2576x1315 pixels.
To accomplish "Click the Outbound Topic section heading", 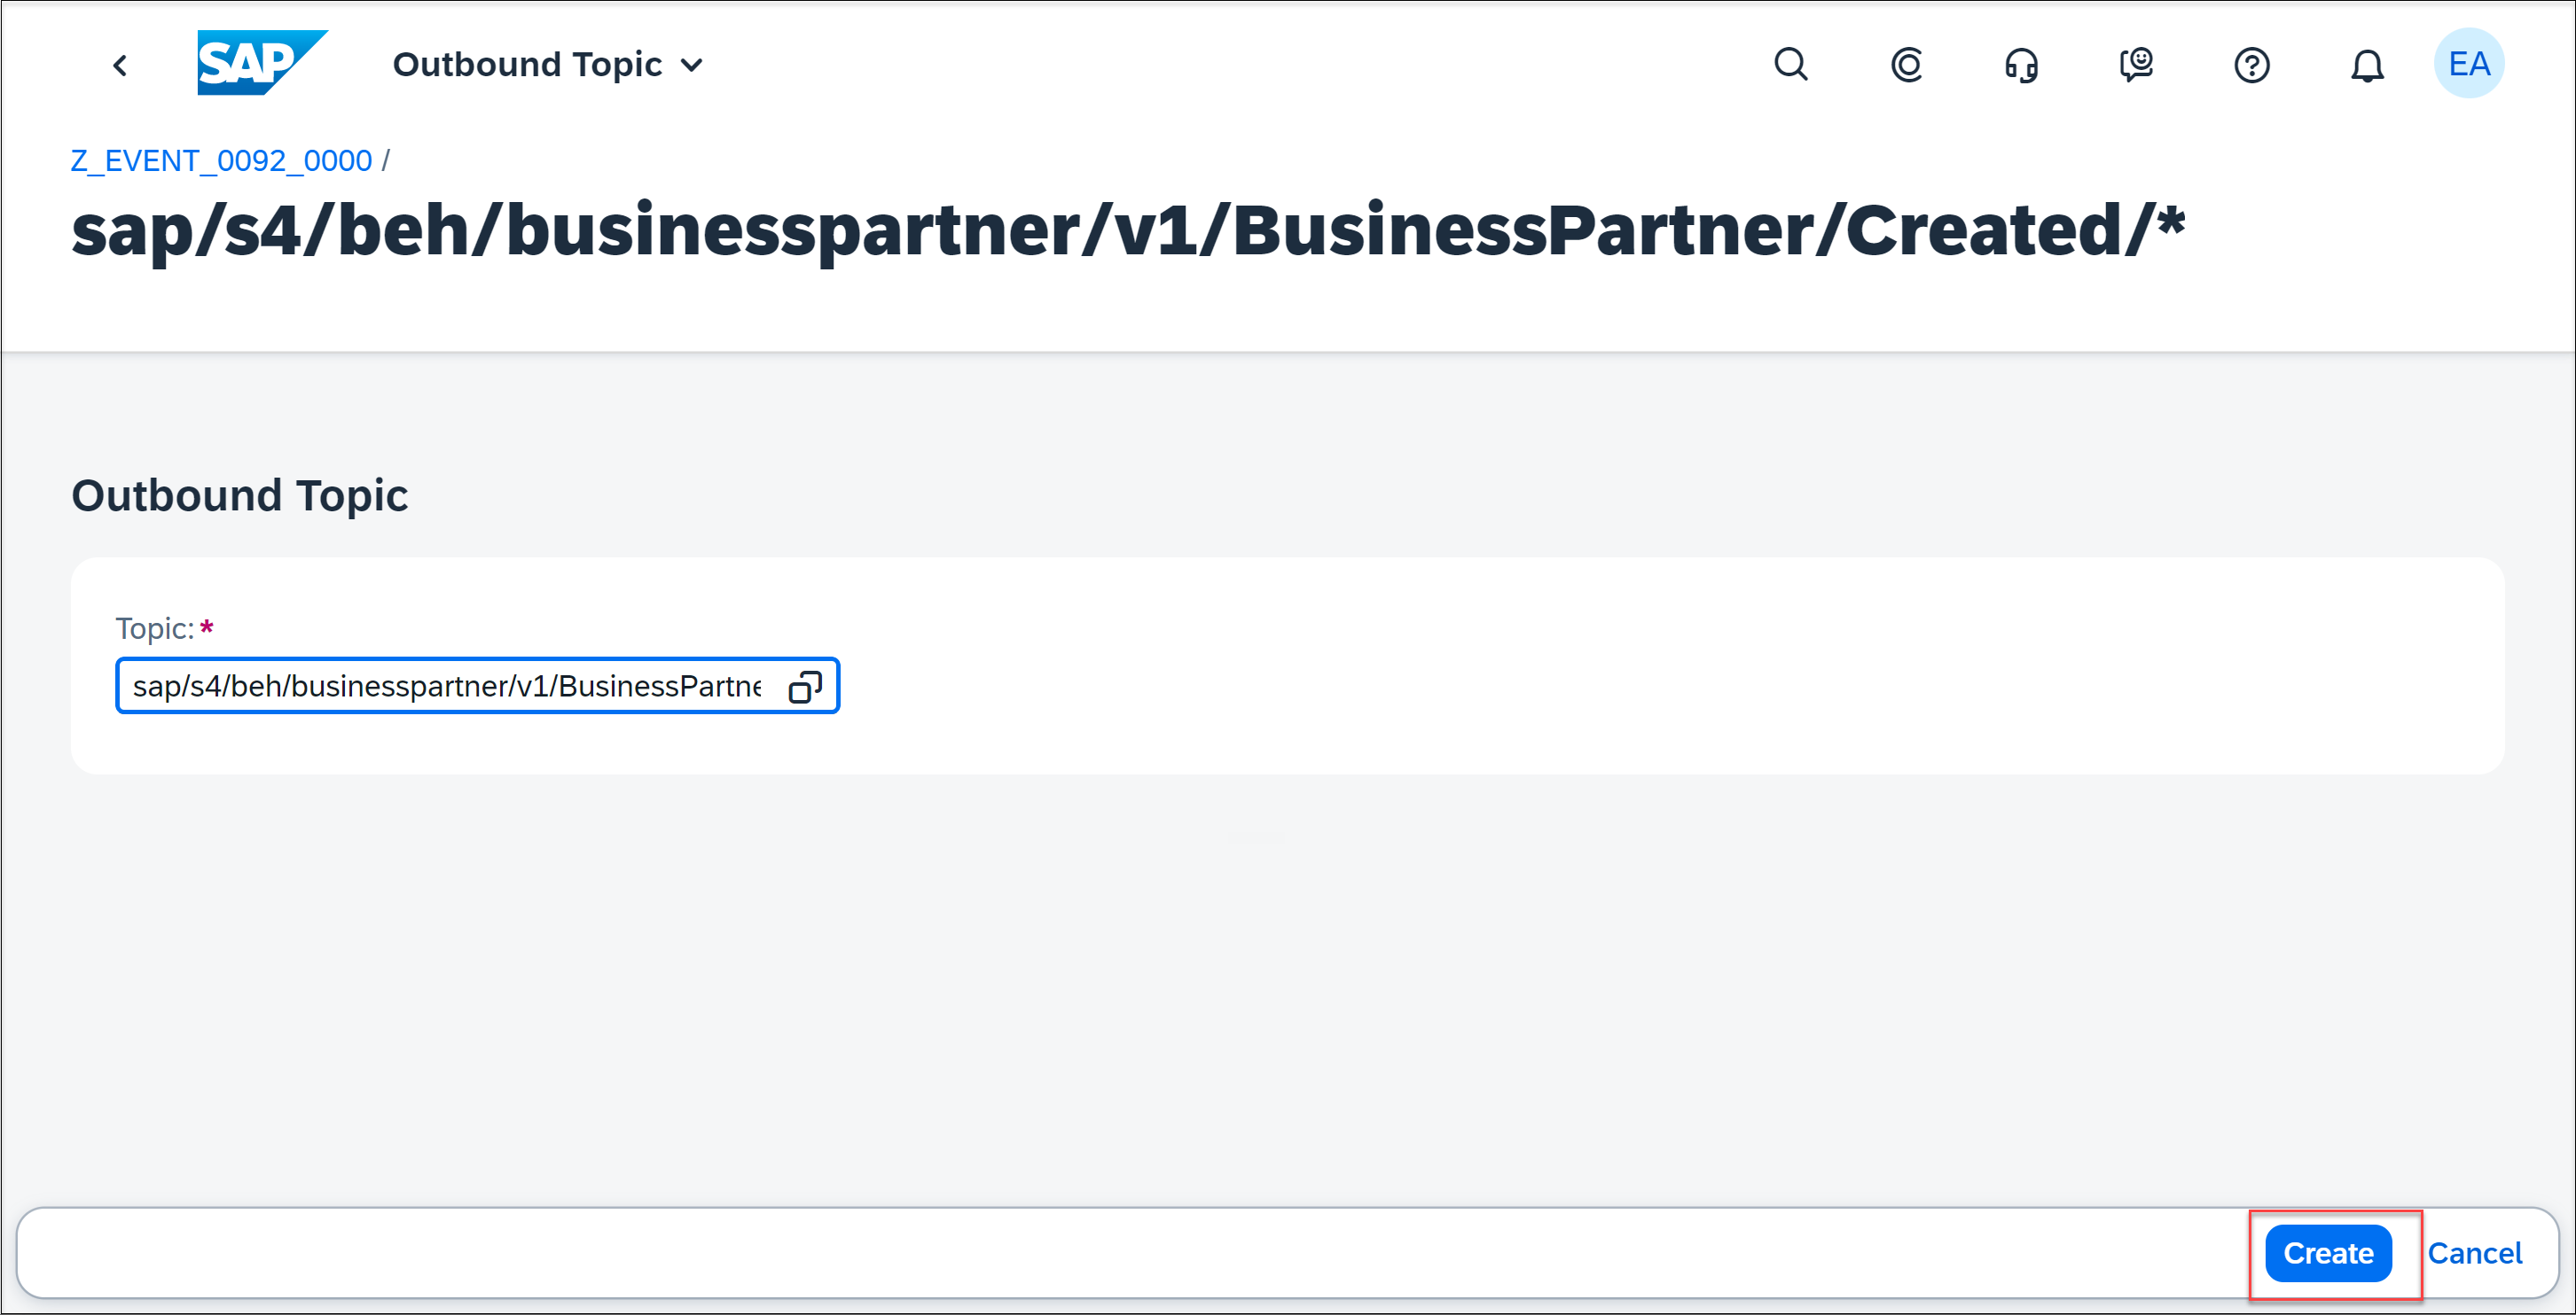I will point(239,495).
